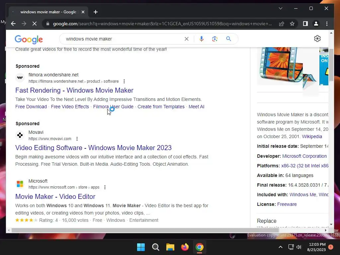Open Chrome three-dot menu
The width and height of the screenshot is (340, 255).
pos(327,24)
